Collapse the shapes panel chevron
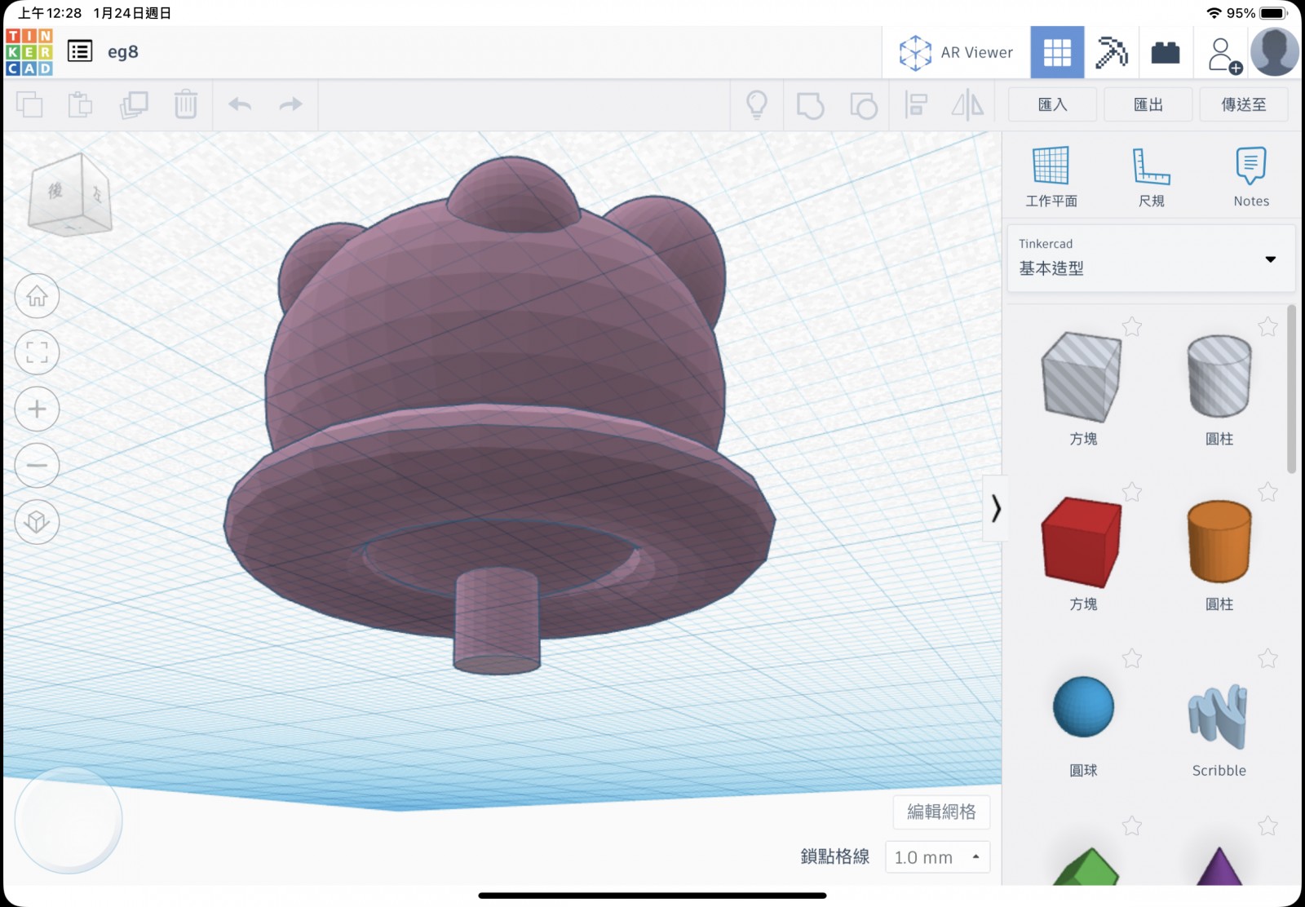1305x907 pixels. click(995, 508)
